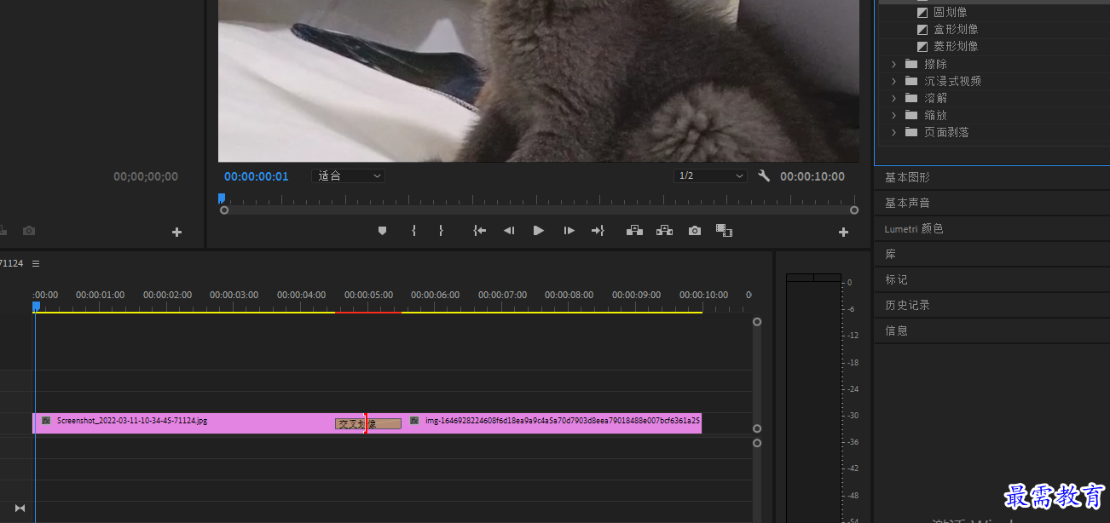The image size is (1110, 523).
Task: Open the 适合 zoom level dropdown
Action: tap(348, 176)
